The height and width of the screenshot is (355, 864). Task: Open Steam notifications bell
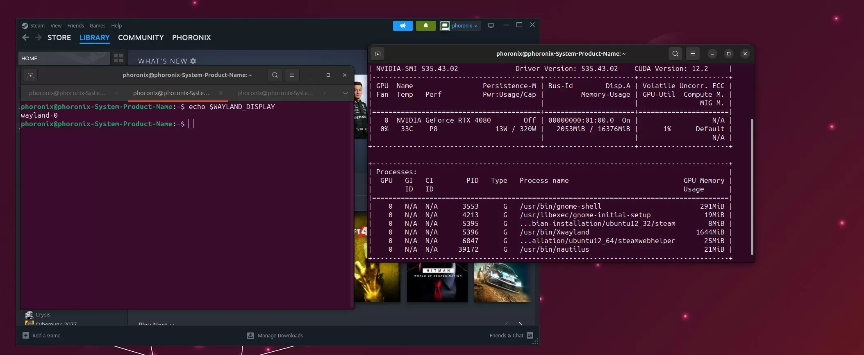[425, 26]
